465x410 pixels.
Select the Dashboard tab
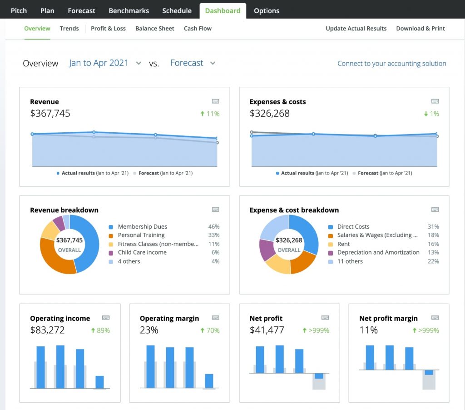(223, 11)
